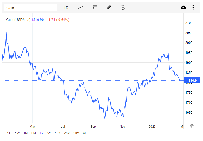The image size is (203, 141).
Task: Open the calendar date range picker
Action: [95, 7]
